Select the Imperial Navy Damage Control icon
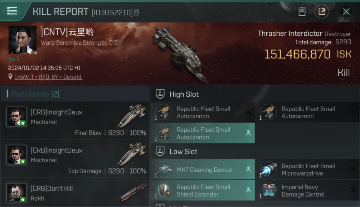360x207 pixels. [268, 190]
